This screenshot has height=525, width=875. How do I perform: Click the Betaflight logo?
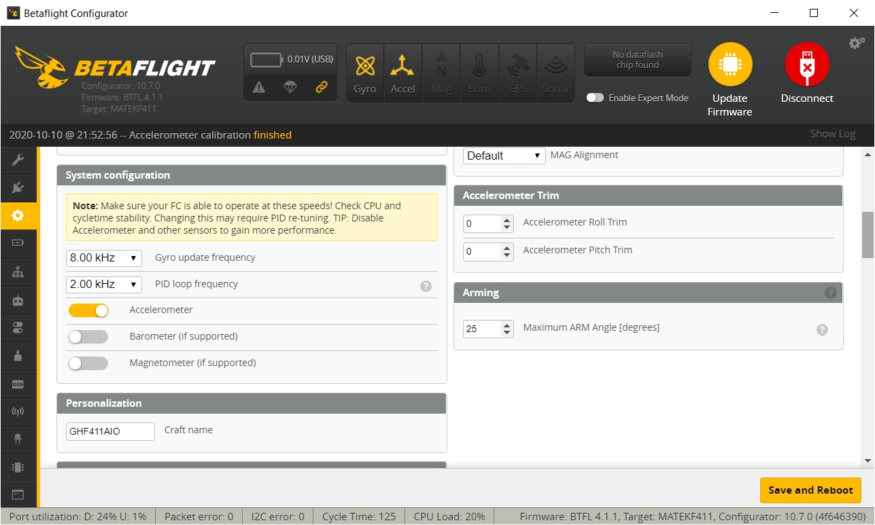(x=114, y=67)
